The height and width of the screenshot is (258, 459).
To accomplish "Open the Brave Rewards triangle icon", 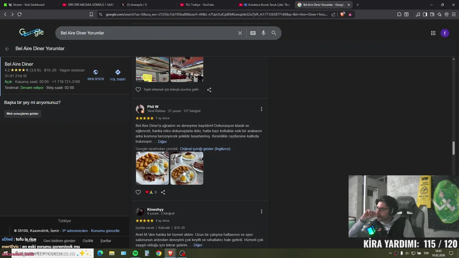I will coord(350,14).
